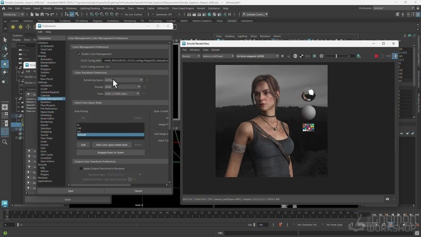Click the search magnifier icon in left sidebar
The height and width of the screenshot is (237, 421).
[5, 142]
